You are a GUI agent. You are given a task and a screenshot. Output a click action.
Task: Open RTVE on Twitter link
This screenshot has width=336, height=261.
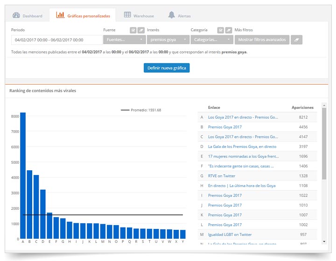point(222,176)
